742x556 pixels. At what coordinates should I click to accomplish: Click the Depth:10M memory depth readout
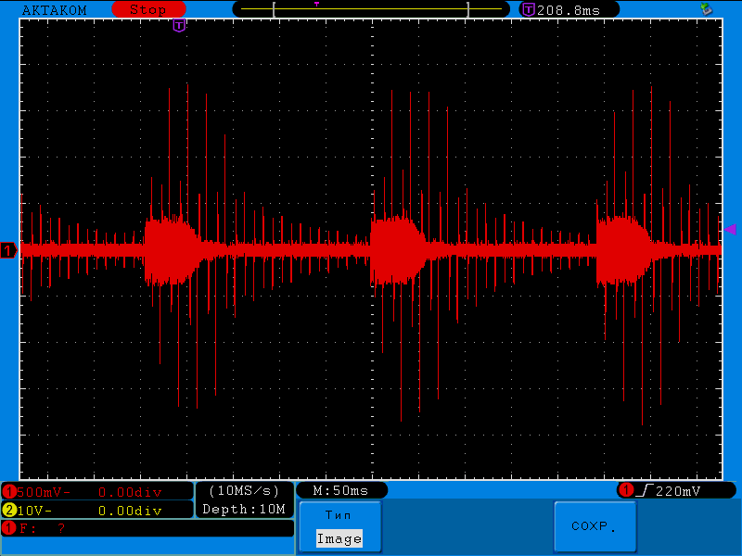click(244, 509)
